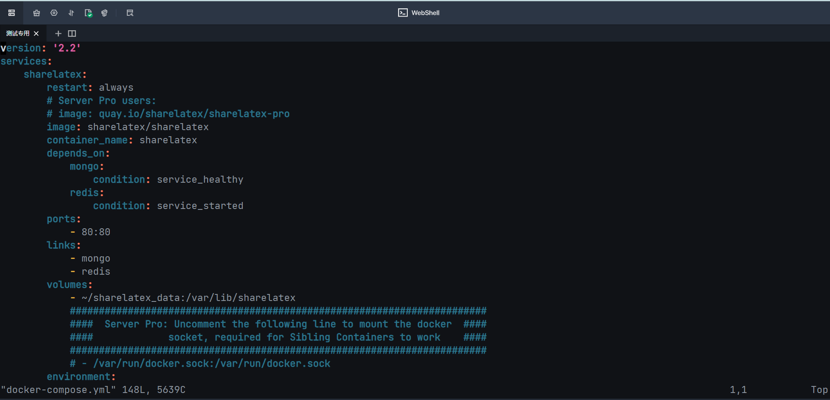Click the brush clean-up toolbar icon

pos(36,13)
